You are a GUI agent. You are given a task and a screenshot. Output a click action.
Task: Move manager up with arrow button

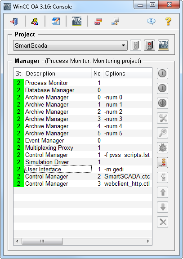pos(162,192)
